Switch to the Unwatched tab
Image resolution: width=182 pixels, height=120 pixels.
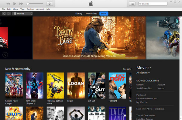coord(91,14)
